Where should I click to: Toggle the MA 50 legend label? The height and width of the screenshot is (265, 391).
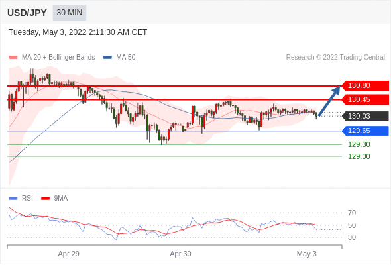(x=126, y=58)
